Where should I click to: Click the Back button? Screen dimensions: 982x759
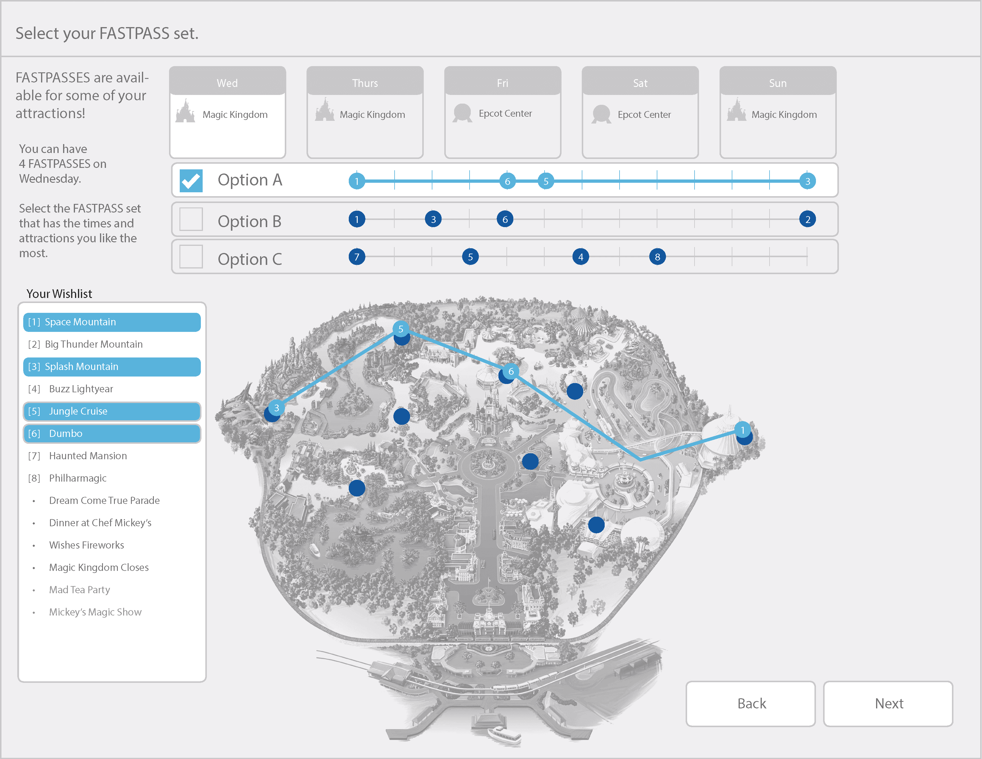(750, 704)
